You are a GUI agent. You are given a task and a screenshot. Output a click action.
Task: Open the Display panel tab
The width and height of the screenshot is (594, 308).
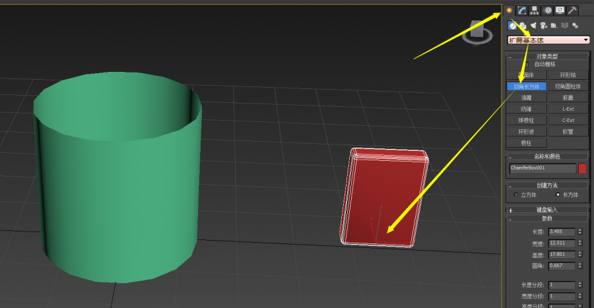(x=560, y=10)
